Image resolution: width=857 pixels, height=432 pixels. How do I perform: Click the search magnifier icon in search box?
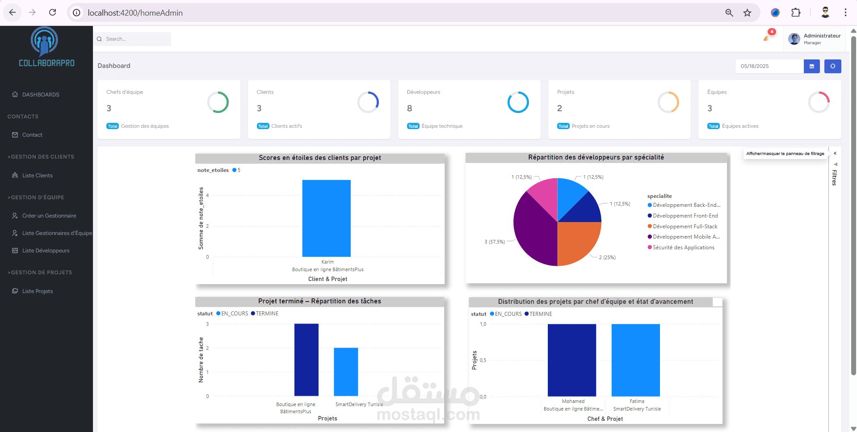100,39
